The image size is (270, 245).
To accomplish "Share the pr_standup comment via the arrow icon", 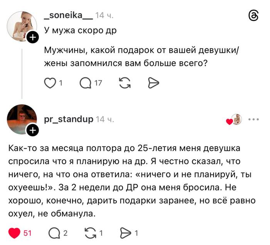I will (x=126, y=233).
